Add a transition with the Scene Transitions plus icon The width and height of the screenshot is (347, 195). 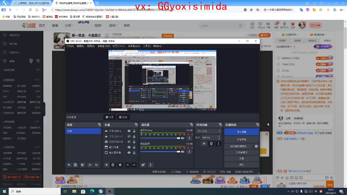[x=204, y=144]
